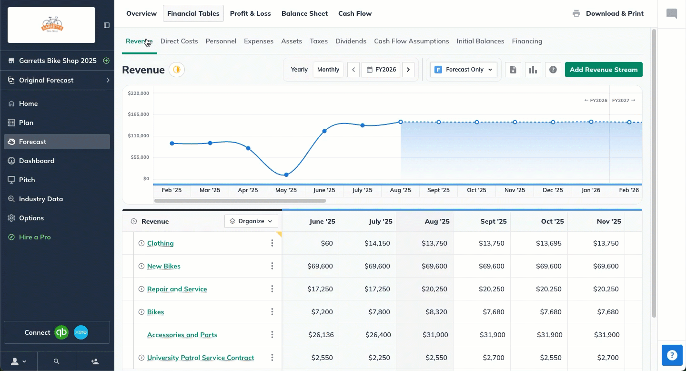686x371 pixels.
Task: Switch the view to Yearly
Action: click(x=299, y=70)
